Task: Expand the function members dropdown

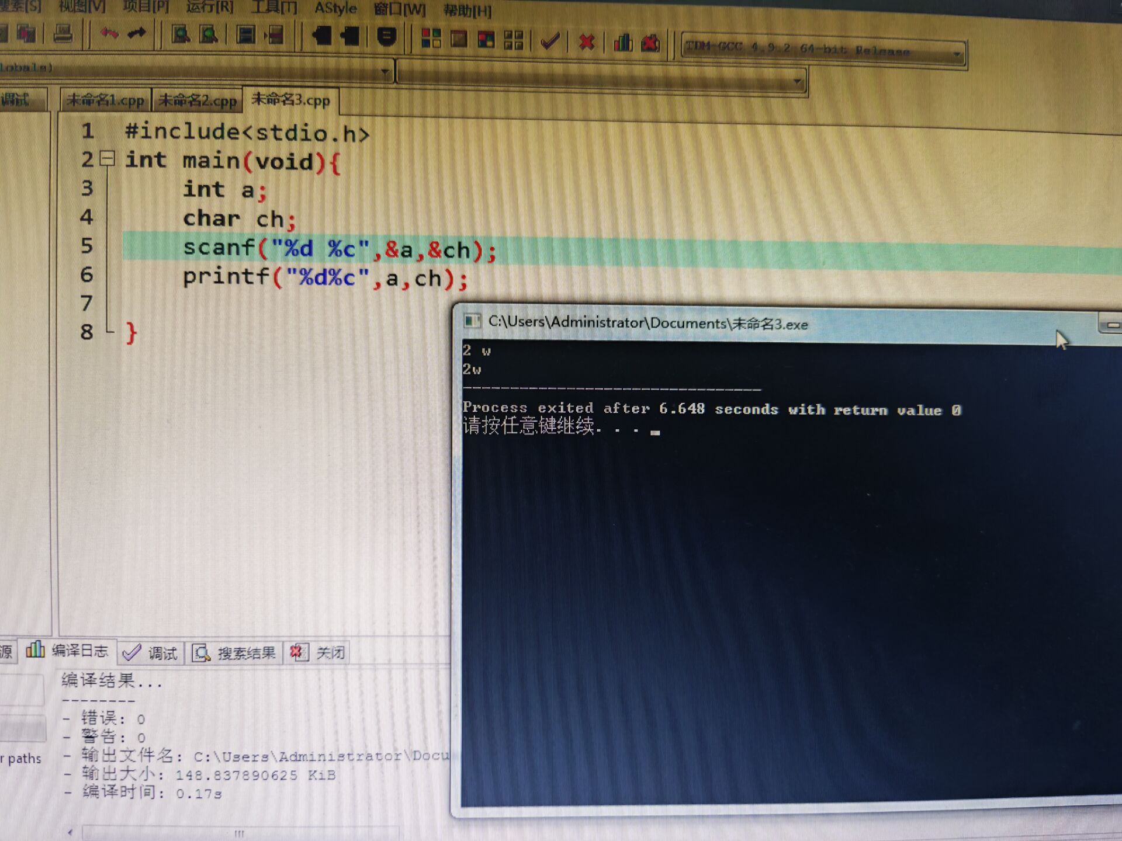Action: pyautogui.click(x=797, y=81)
